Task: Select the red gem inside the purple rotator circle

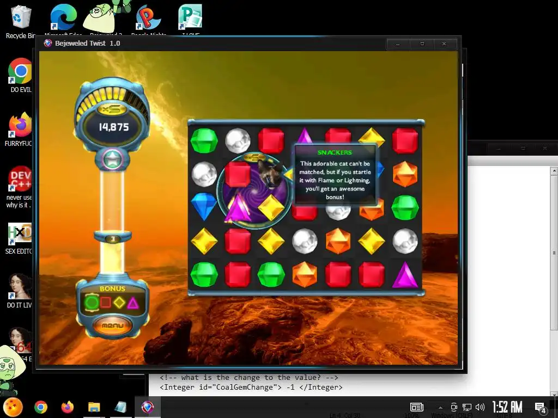Action: [238, 174]
